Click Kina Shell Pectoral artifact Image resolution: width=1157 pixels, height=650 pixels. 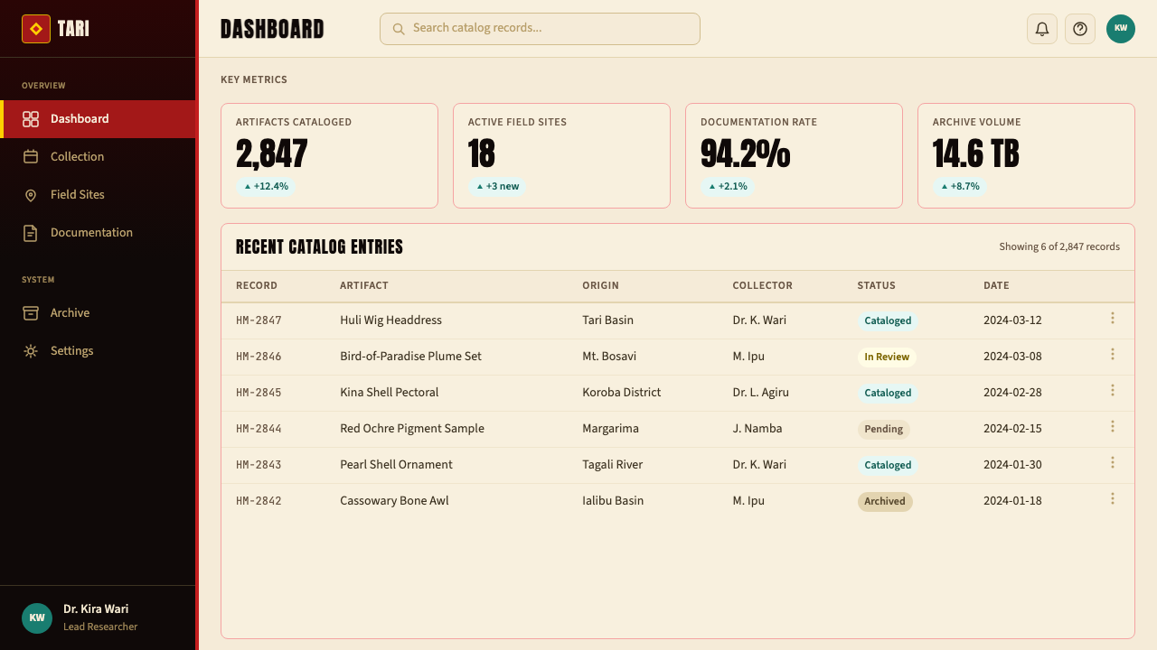(x=390, y=393)
